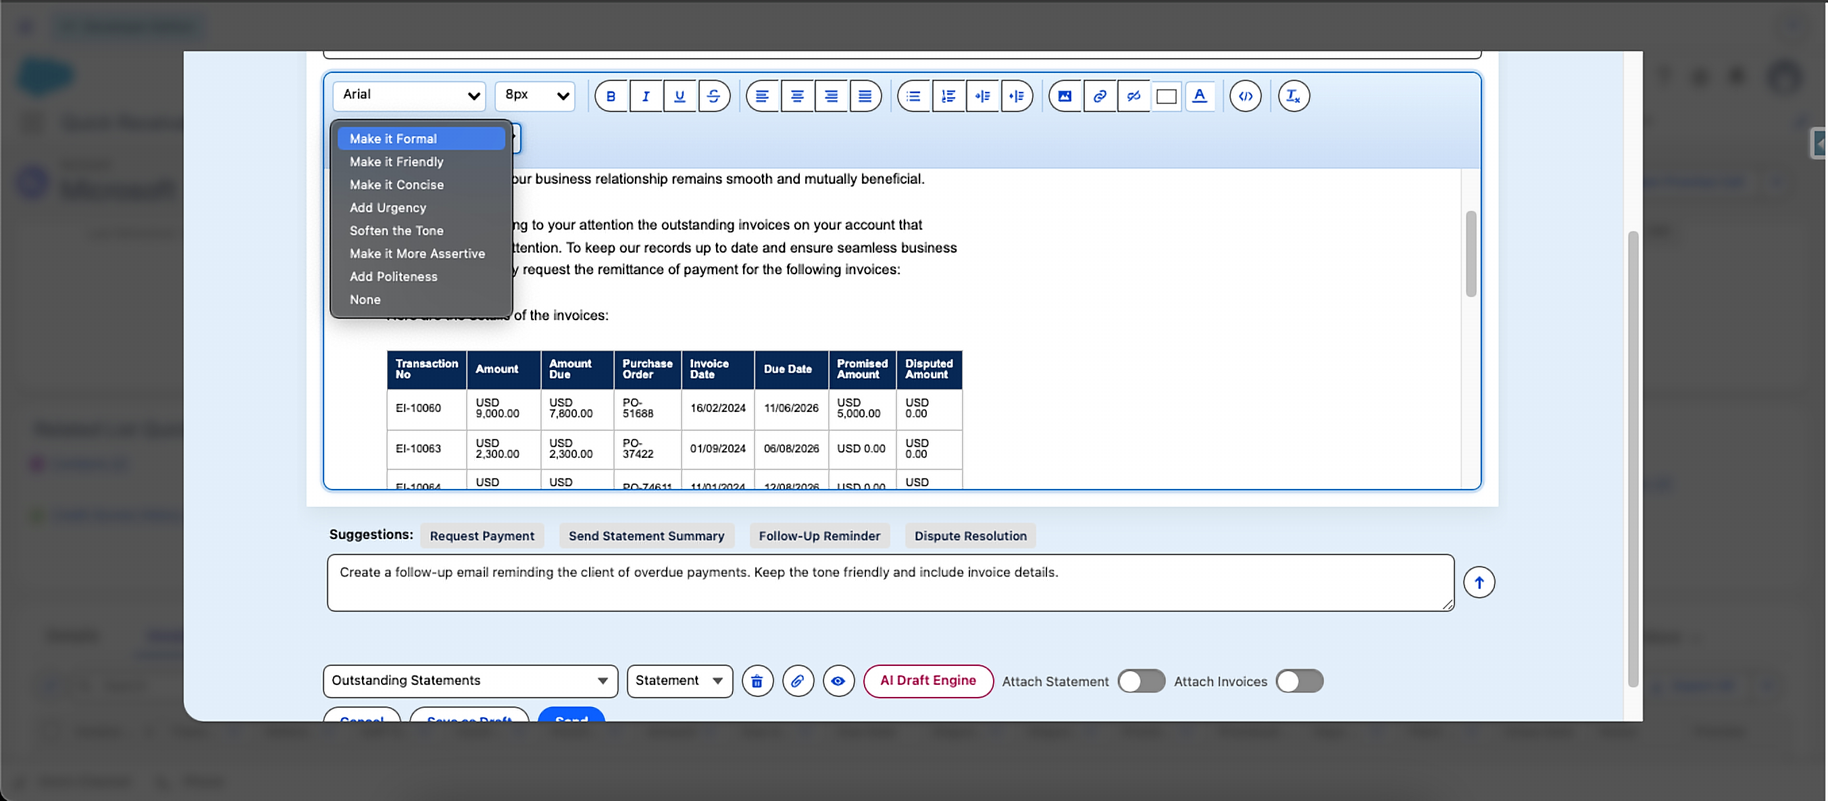Toggle the Attach Statement switch
Viewport: 1828px width, 801px height.
pyautogui.click(x=1142, y=681)
